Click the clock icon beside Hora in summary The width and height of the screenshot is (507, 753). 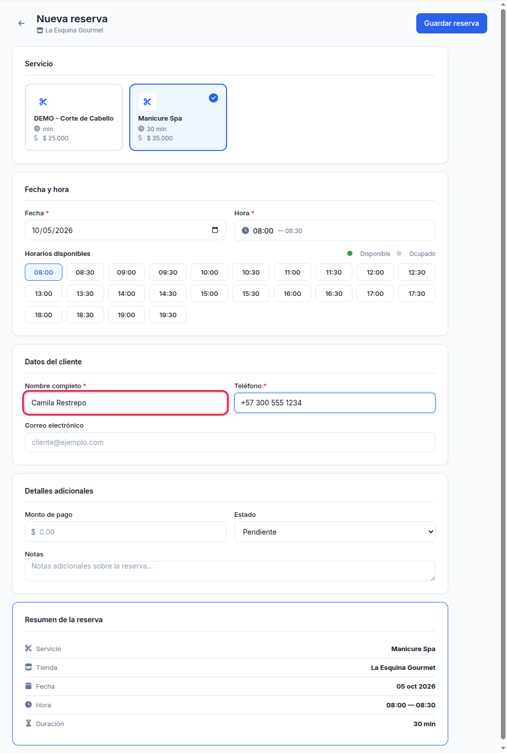pyautogui.click(x=28, y=704)
